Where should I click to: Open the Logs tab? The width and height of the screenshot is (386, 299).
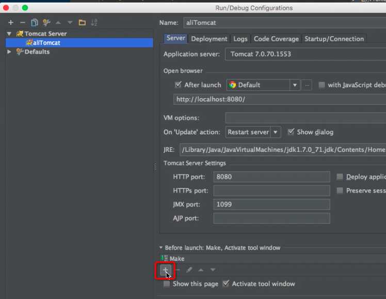(x=240, y=39)
